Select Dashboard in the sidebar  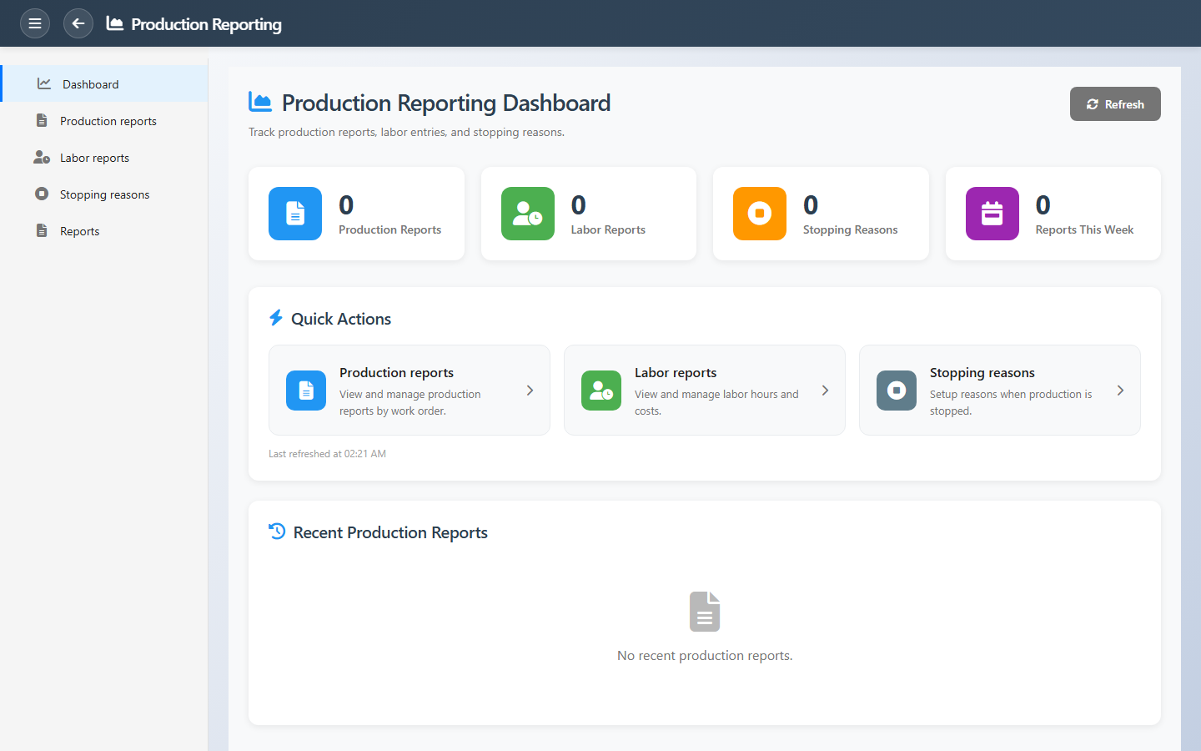click(90, 84)
